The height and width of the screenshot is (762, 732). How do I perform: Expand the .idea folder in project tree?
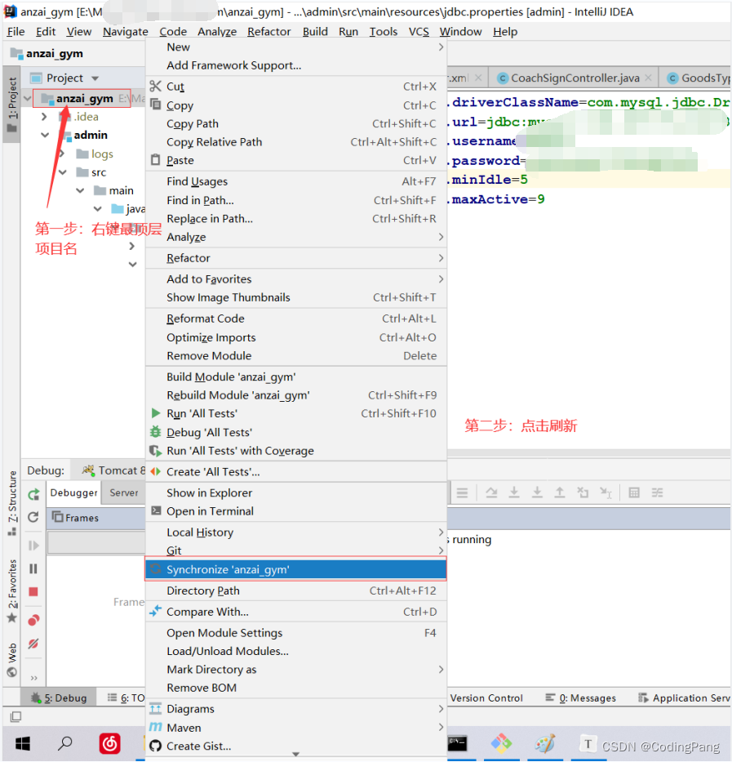(x=44, y=117)
